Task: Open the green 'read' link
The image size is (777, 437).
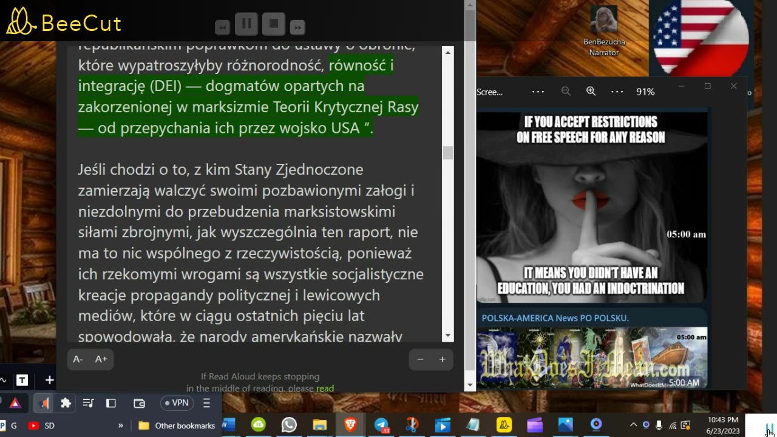Action: (325, 388)
